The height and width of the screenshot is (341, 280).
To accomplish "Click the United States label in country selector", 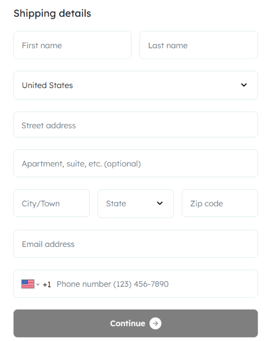I will coord(47,85).
